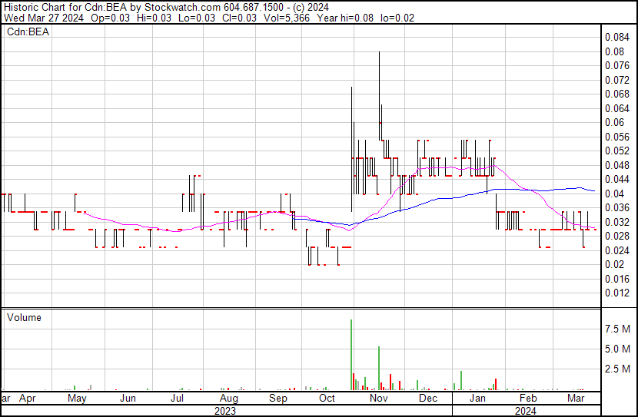Click the 'Historic Chart for Cdn:BEA' title text
The width and height of the screenshot is (638, 417).
tap(65, 8)
